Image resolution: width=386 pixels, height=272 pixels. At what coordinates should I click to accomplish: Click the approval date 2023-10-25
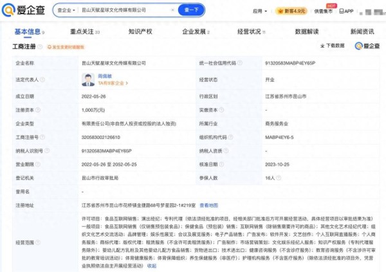pyautogui.click(x=277, y=164)
